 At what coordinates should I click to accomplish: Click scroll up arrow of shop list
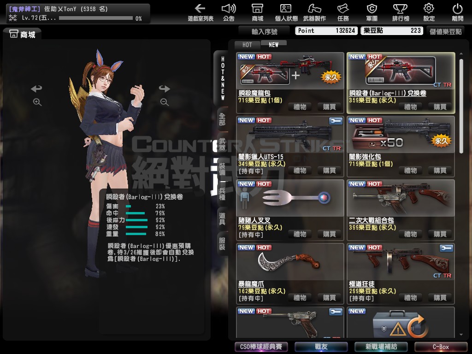461,53
